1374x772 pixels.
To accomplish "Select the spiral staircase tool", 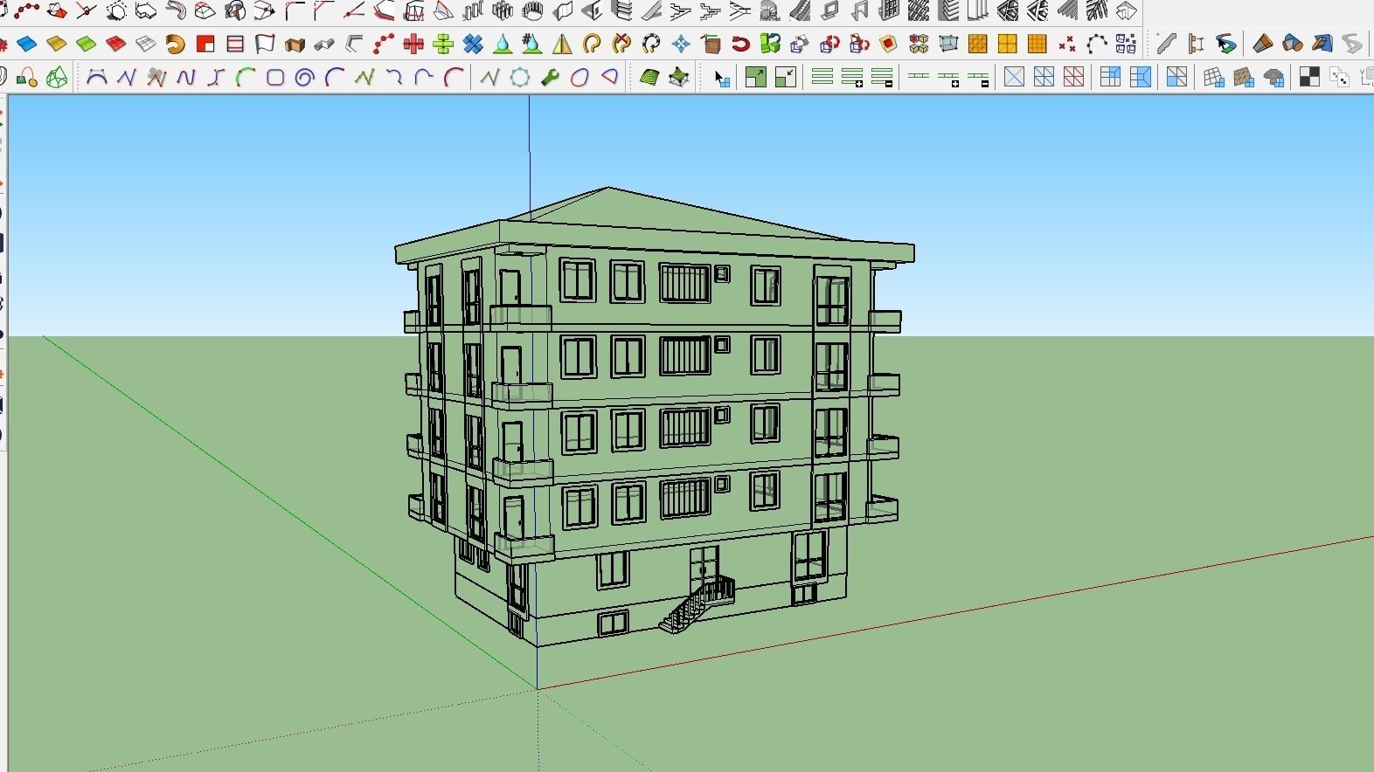I will 770,10.
